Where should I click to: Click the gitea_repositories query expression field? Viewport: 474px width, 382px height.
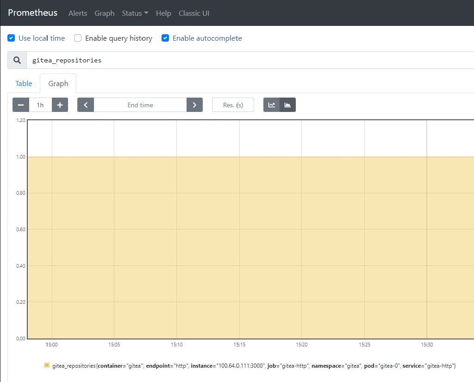coord(250,60)
